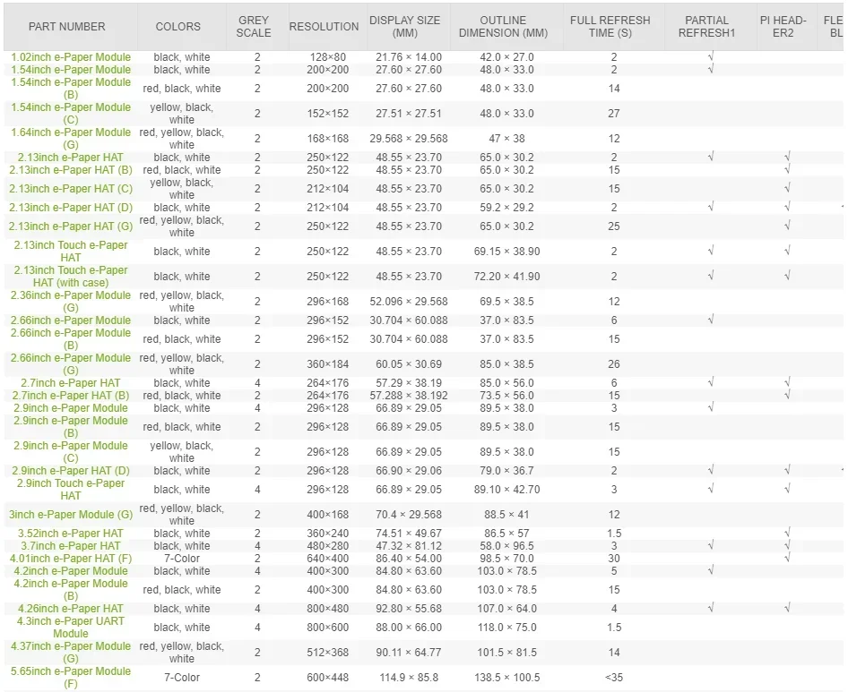
Task: Select the FULL REFRESH TIME (S) header
Action: pos(610,27)
